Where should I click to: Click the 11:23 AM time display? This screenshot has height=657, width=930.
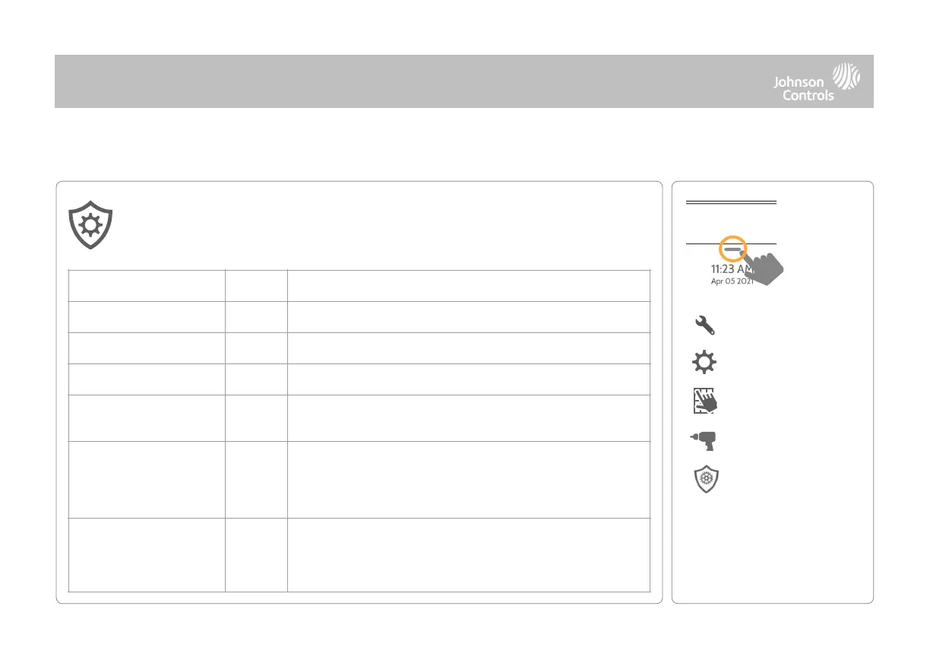(731, 269)
